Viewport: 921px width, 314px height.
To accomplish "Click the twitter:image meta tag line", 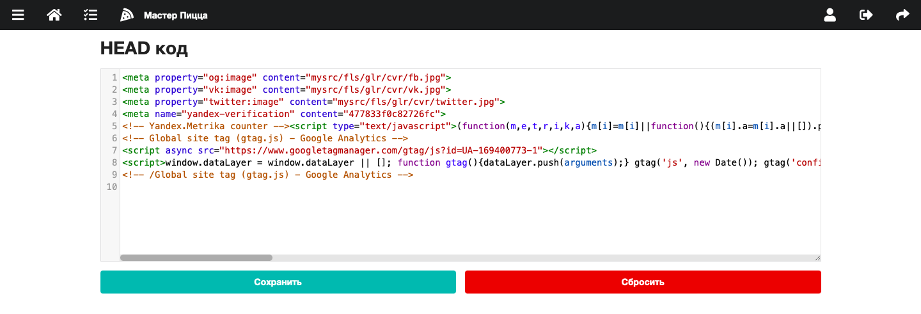I will (x=313, y=102).
